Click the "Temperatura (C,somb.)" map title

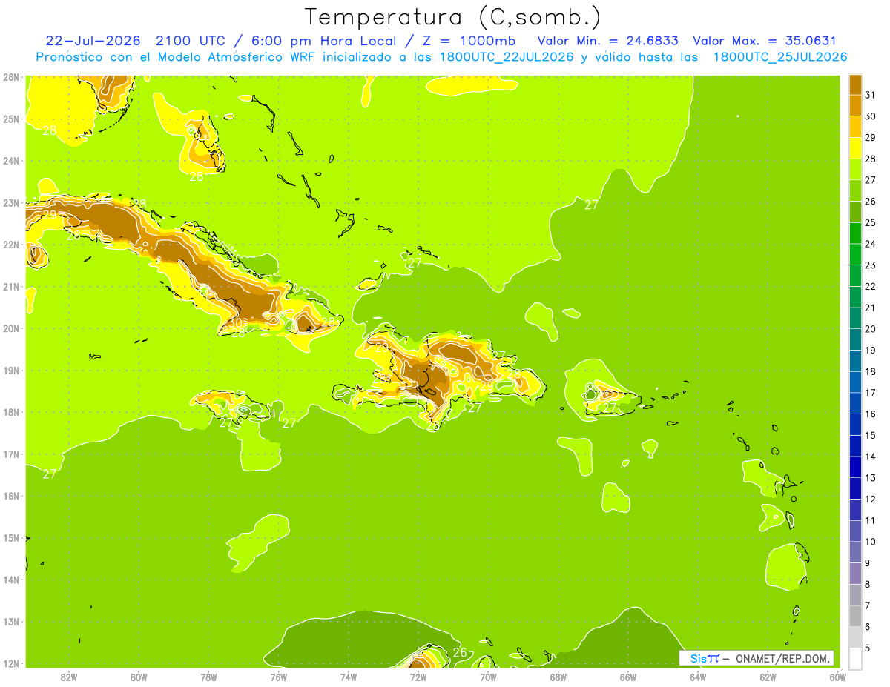[x=452, y=18]
